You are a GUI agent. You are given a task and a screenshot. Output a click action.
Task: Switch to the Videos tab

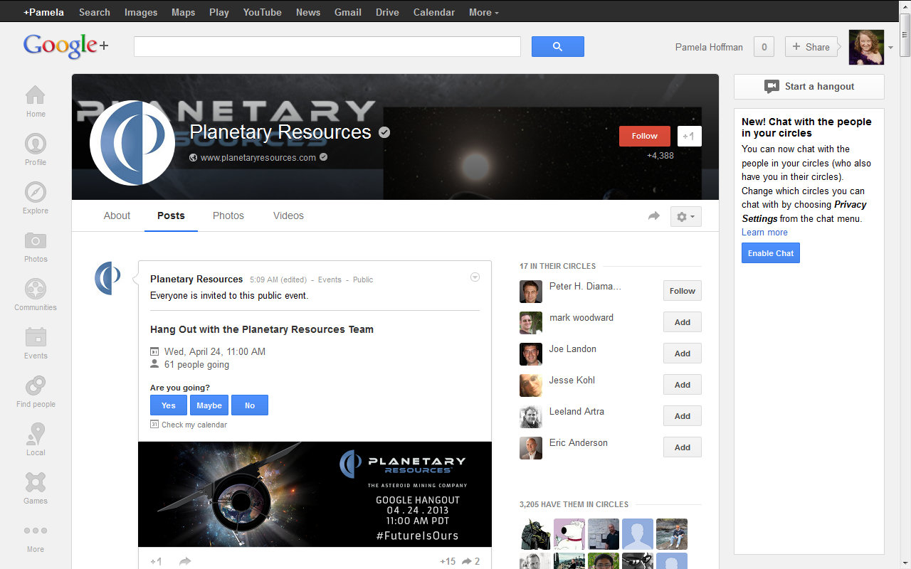[x=288, y=216]
